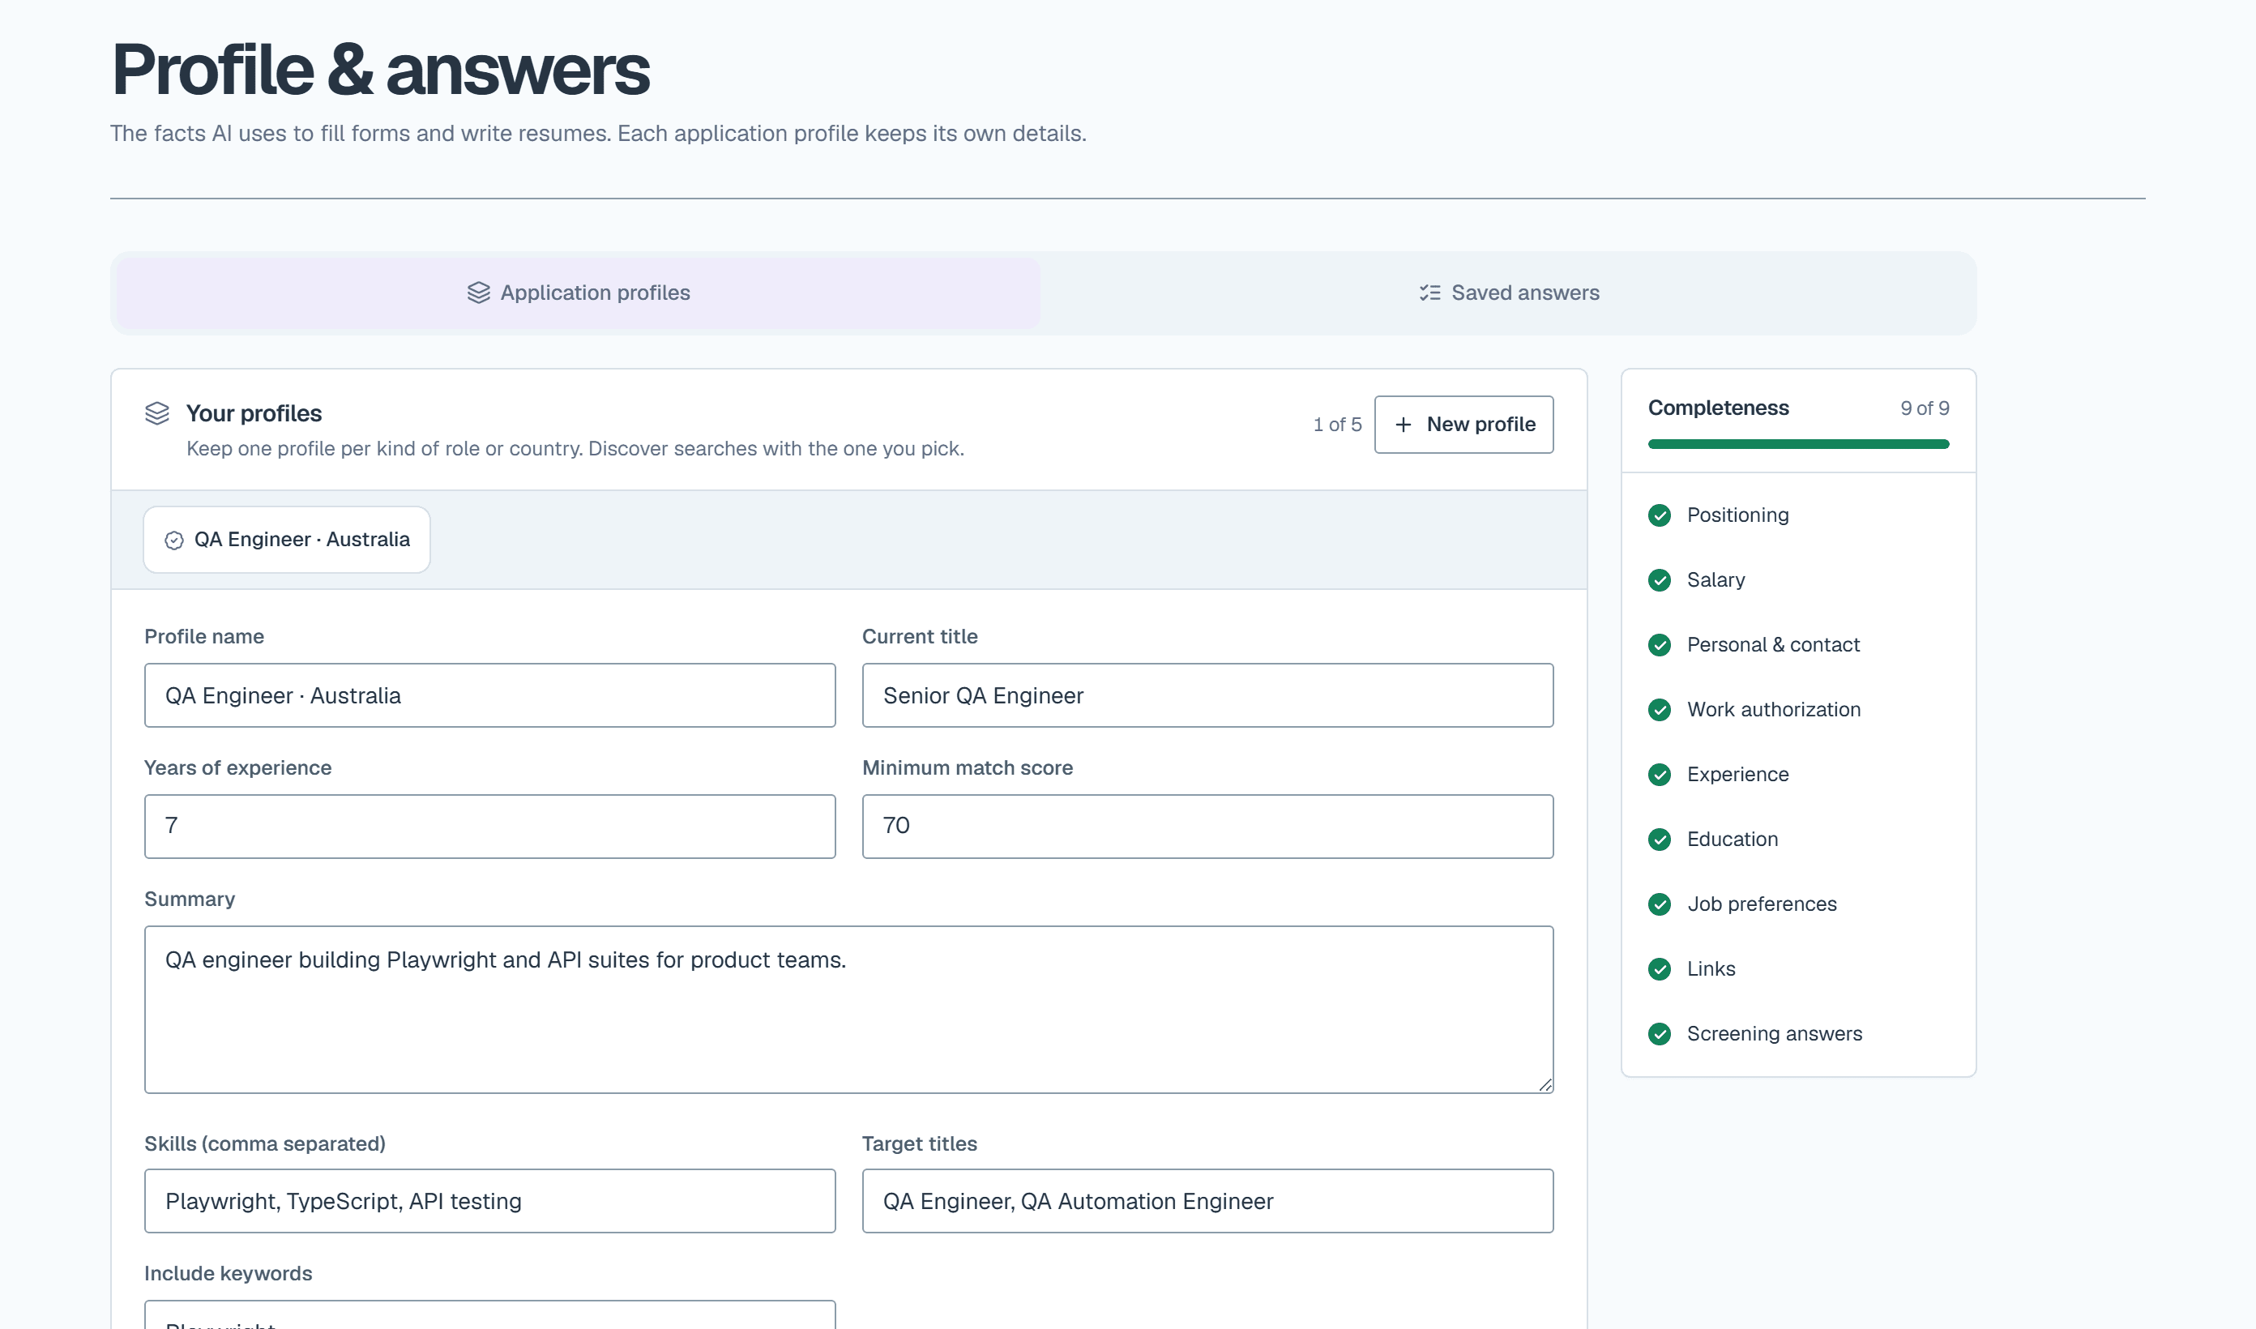The height and width of the screenshot is (1329, 2256).
Task: Click the green check next to Positioning
Action: [x=1660, y=515]
